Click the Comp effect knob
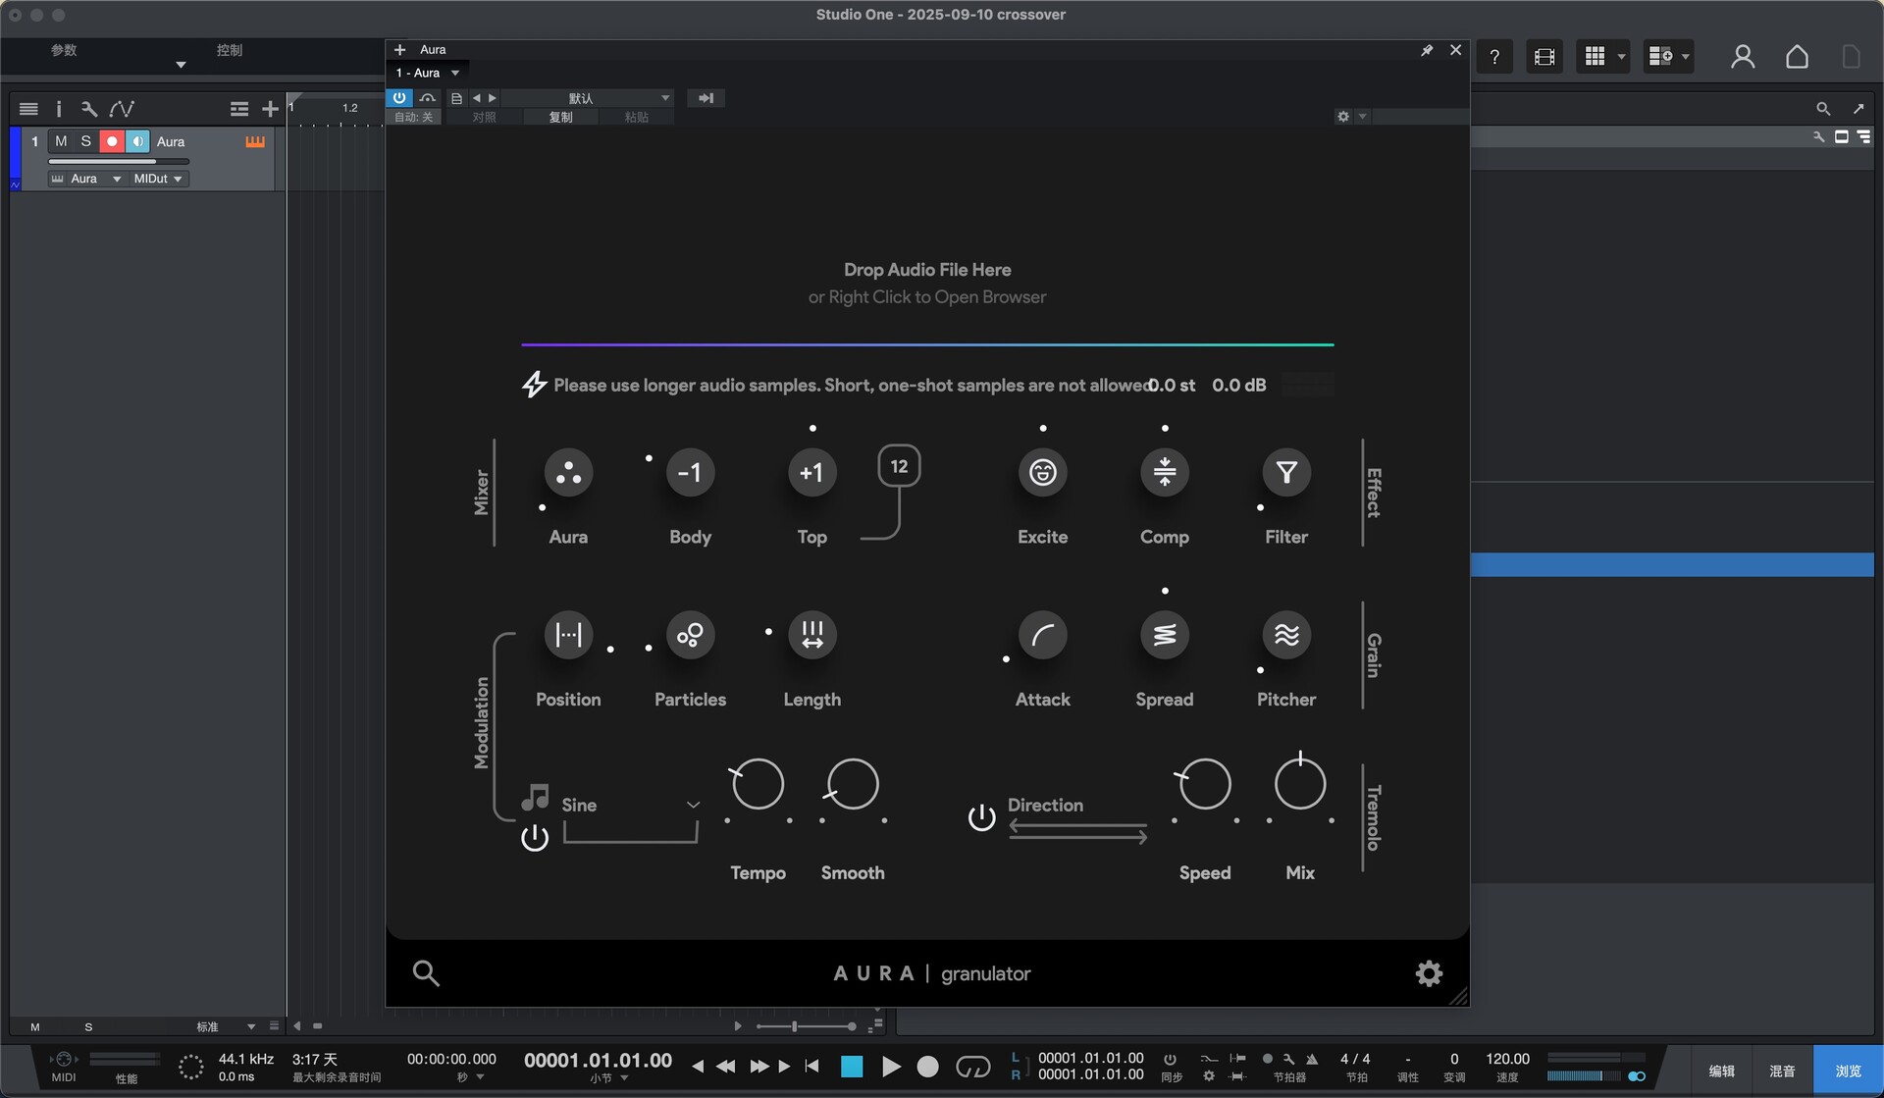The width and height of the screenshot is (1884, 1098). (1165, 473)
